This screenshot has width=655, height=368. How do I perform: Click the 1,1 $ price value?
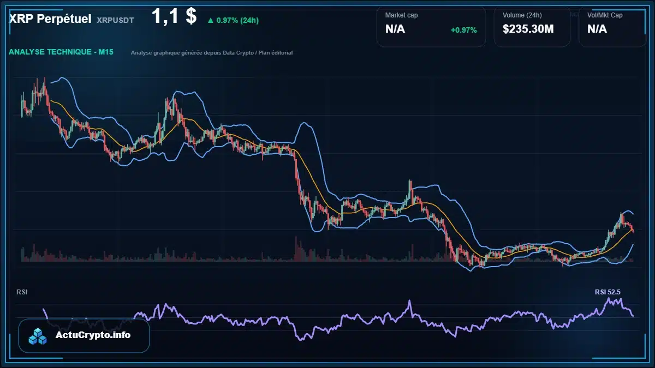point(174,16)
